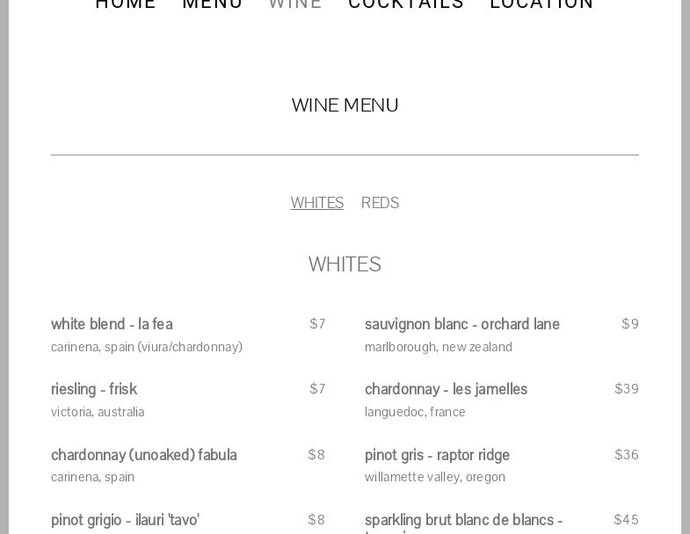The width and height of the screenshot is (690, 534).
Task: Select sauvignon blanc - orchard lane
Action: pyautogui.click(x=462, y=324)
